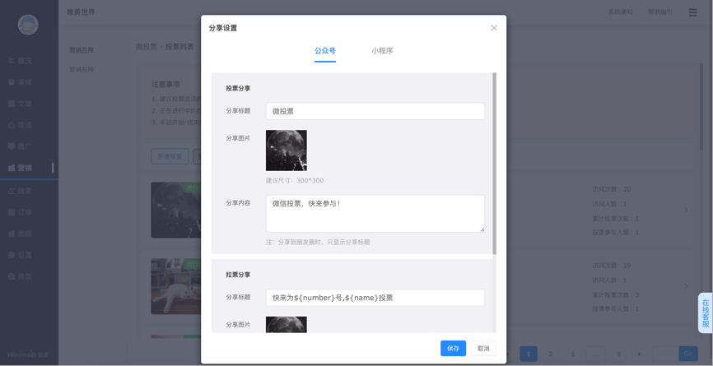
Task: Select the 公众号 tab
Action: tap(325, 51)
